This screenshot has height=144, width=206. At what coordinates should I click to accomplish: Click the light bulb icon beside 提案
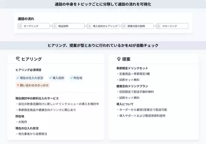click(x=119, y=59)
